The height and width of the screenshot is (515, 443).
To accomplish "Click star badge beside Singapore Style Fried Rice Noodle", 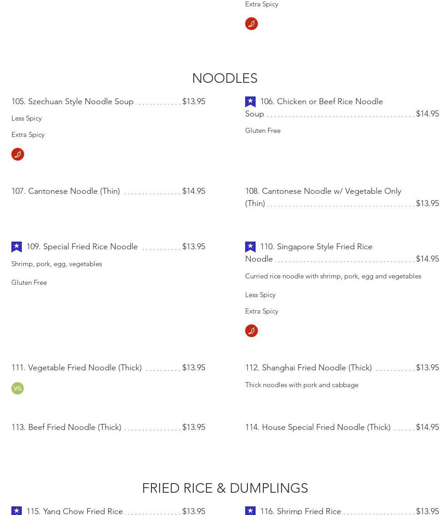I will click(250, 247).
